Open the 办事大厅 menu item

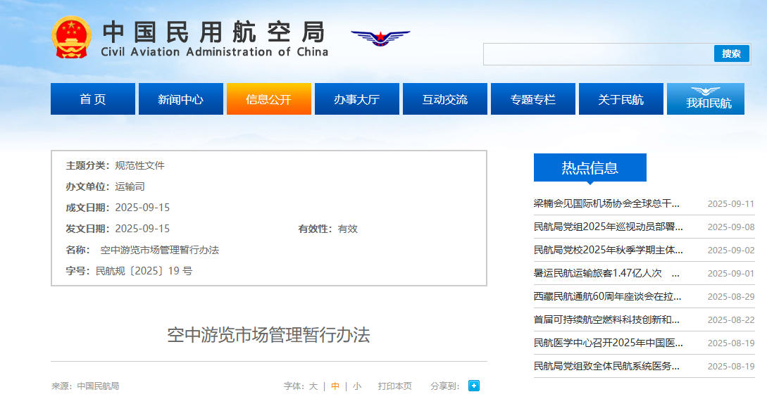coord(356,99)
